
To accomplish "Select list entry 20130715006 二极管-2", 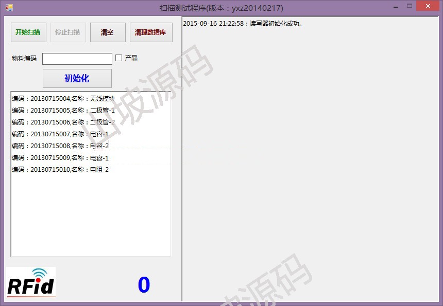I will (x=63, y=122).
